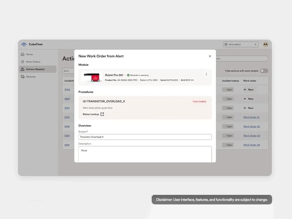Click New work order for incident 3747
Image resolution: width=292 pixels, height=219 pixels.
tap(248, 108)
